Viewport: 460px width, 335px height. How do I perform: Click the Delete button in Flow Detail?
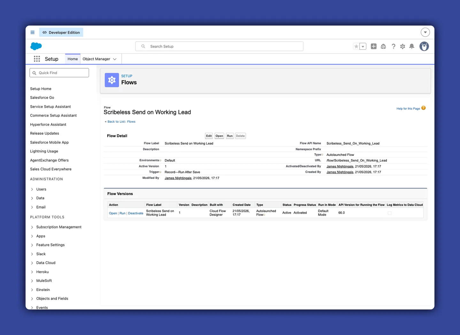tap(240, 136)
